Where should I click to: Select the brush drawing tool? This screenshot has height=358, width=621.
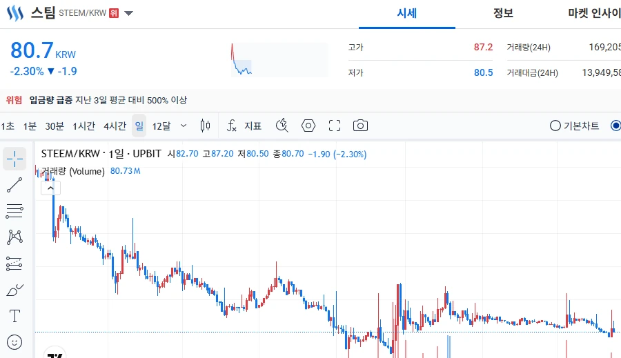[14, 290]
